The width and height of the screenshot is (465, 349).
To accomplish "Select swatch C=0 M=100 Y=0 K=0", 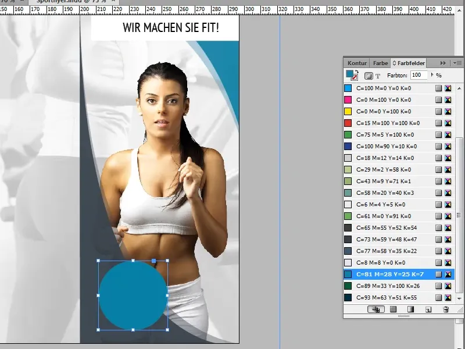I will point(399,99).
